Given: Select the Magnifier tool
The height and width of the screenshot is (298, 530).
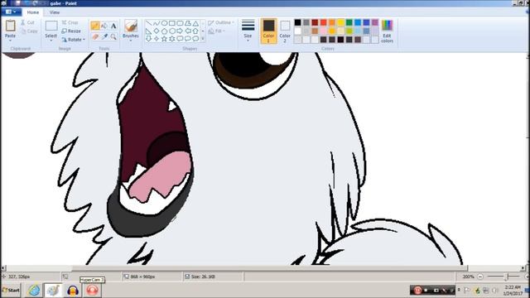Looking at the screenshot, I should (x=113, y=36).
